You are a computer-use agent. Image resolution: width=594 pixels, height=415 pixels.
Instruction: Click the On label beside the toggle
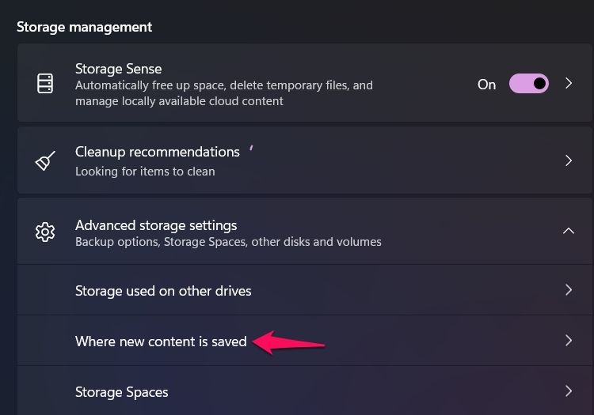(486, 85)
